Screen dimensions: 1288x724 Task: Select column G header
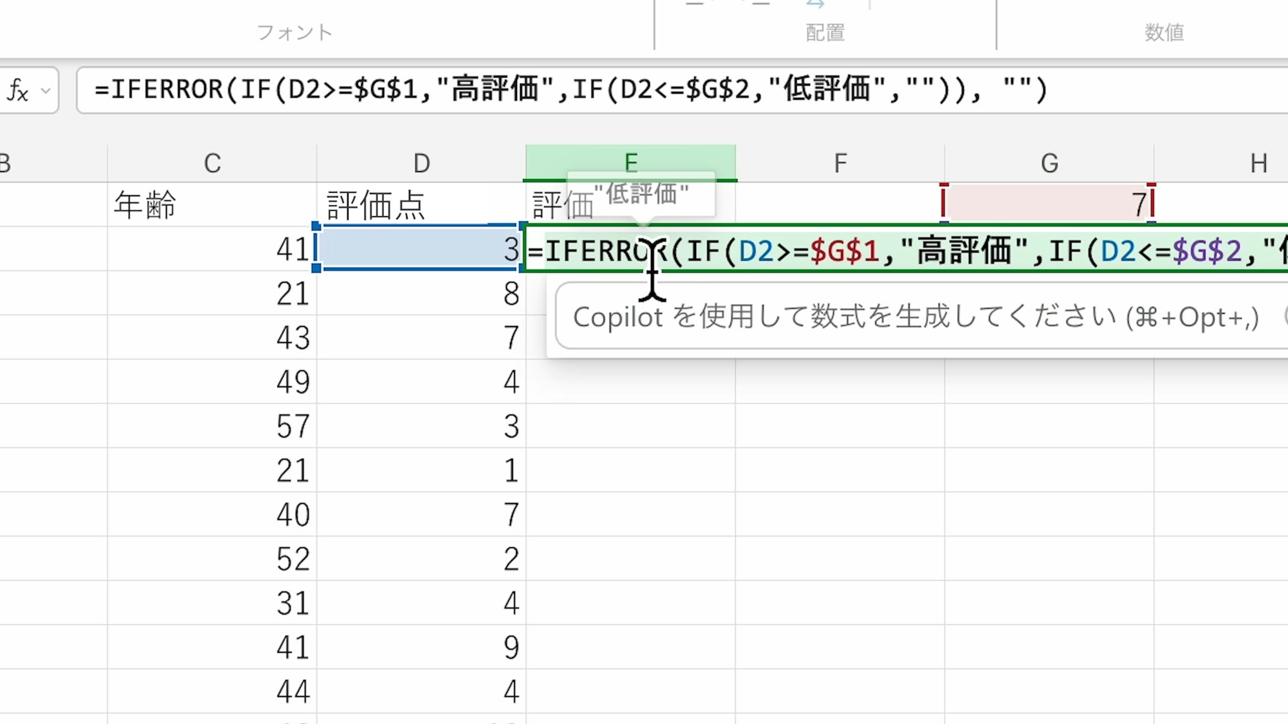pos(1049,163)
